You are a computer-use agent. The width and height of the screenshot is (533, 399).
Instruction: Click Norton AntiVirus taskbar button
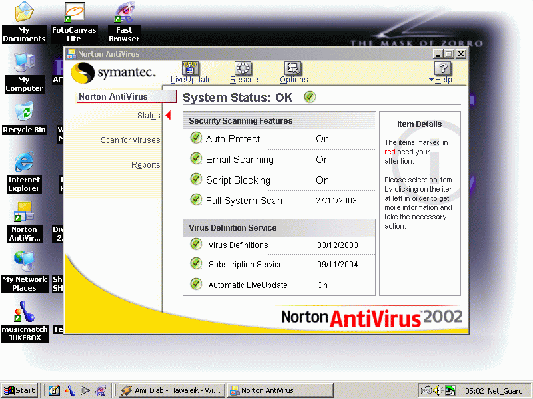click(280, 390)
